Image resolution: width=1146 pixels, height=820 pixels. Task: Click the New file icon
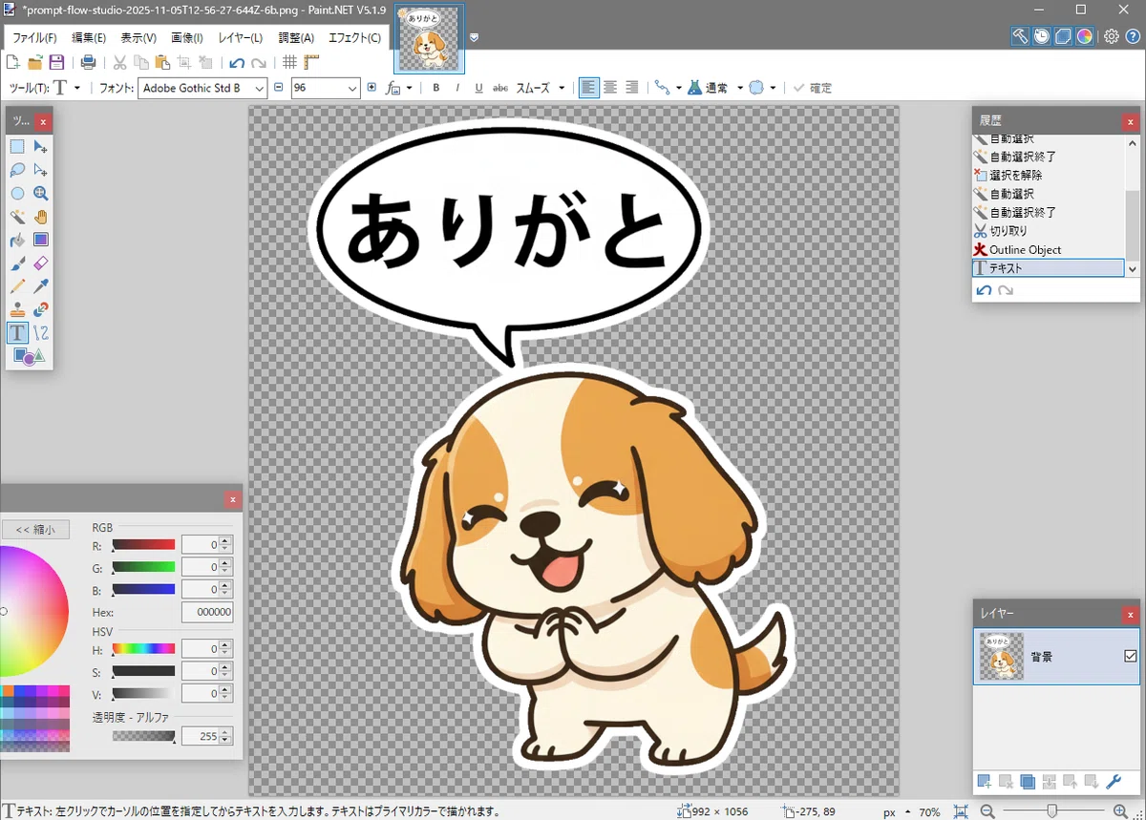[12, 63]
